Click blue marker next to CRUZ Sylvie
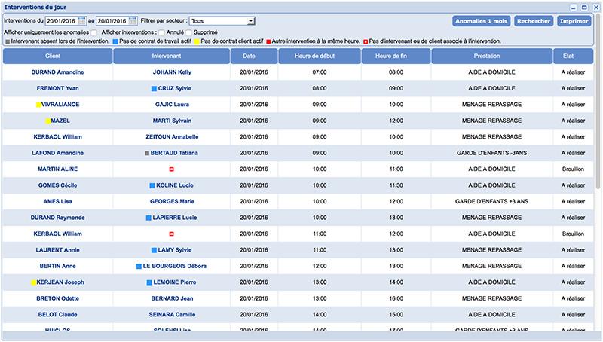 pos(154,88)
